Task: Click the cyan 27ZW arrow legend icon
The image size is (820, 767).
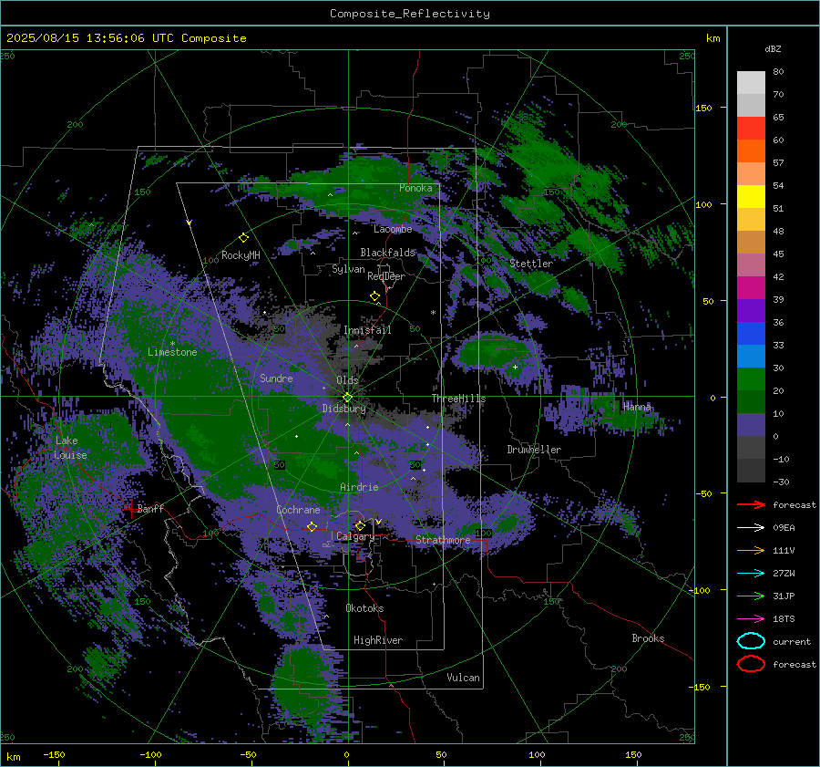Action: [x=751, y=574]
